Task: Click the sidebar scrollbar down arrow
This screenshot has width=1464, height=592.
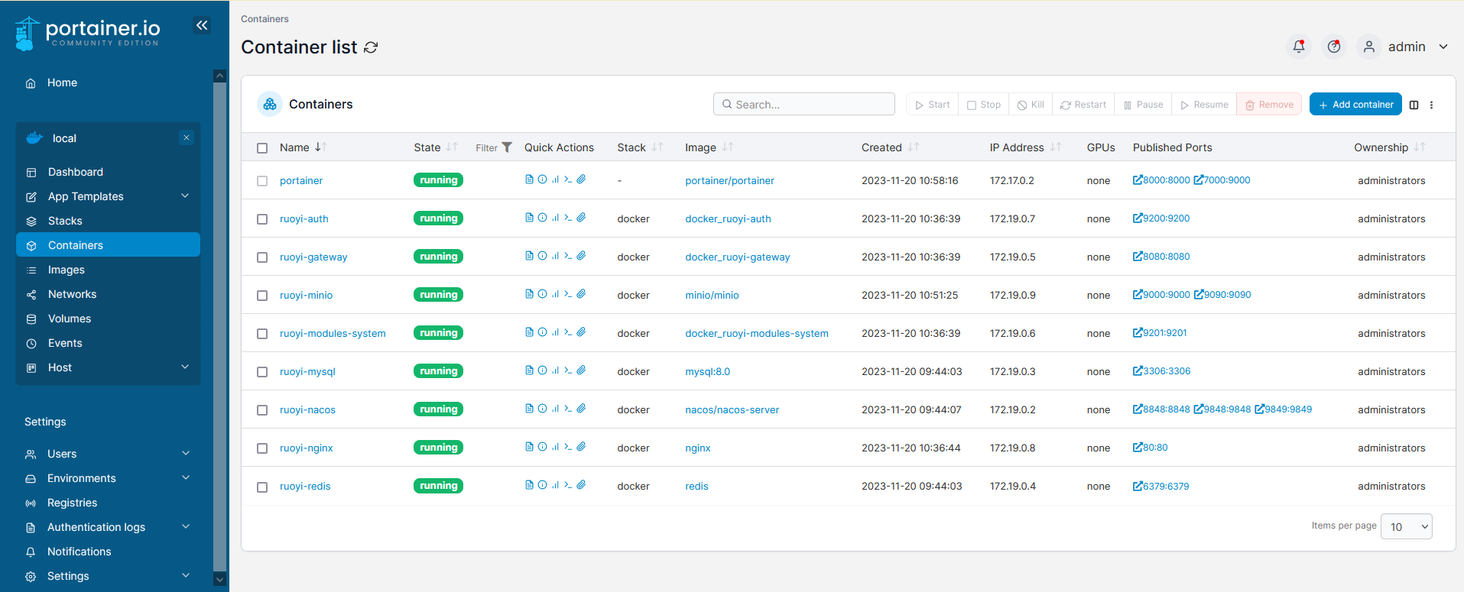Action: 219,580
